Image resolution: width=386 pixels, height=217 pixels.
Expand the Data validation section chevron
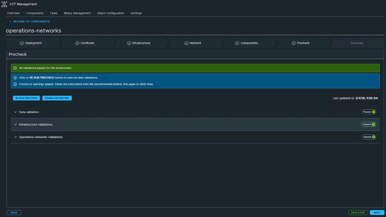[x=15, y=112]
